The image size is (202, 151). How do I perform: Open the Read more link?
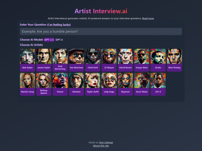coord(148,18)
